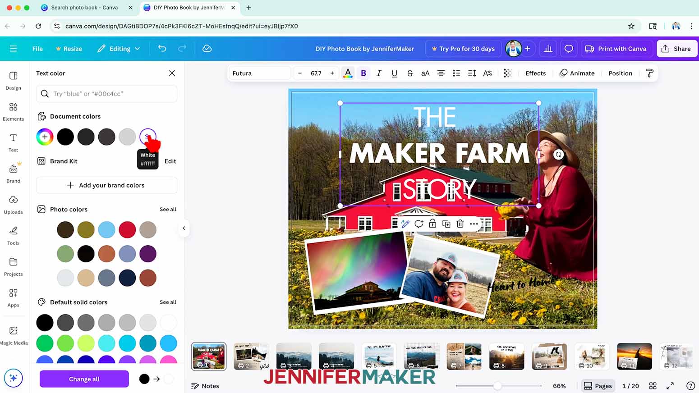Screen dimensions: 699x393
Task: Copy style with paint roller icon
Action: (649, 73)
